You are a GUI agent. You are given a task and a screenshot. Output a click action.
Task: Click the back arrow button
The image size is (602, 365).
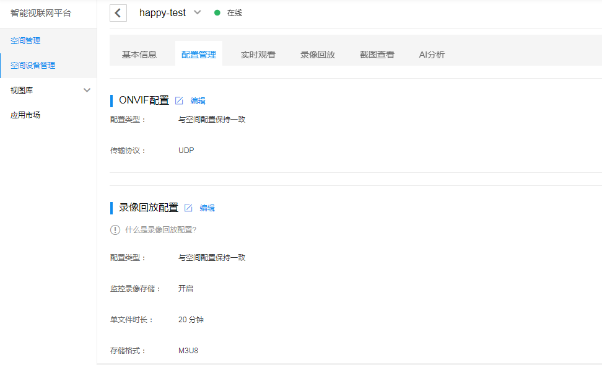118,13
